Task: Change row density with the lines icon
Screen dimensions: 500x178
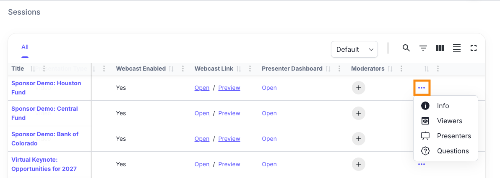Action: click(x=457, y=48)
